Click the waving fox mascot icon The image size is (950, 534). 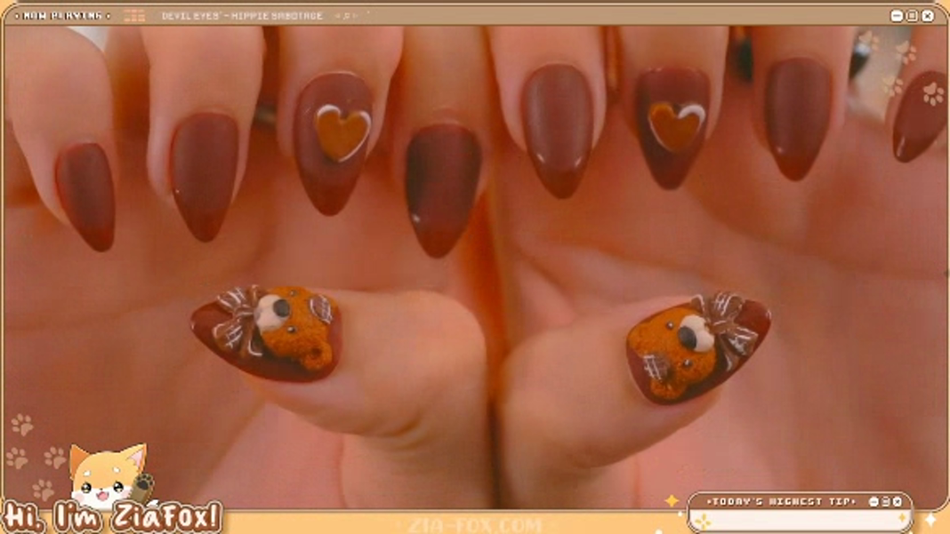tap(109, 475)
